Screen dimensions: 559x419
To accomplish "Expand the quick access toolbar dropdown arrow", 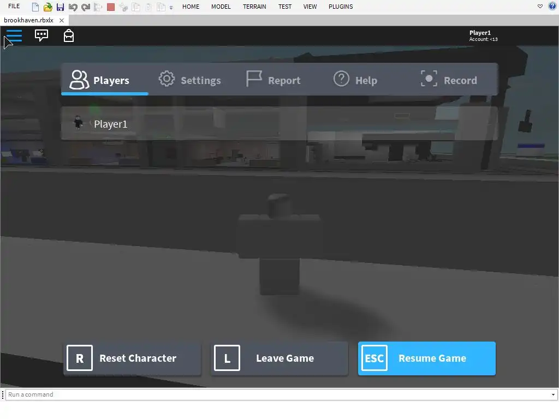I will 171,8.
